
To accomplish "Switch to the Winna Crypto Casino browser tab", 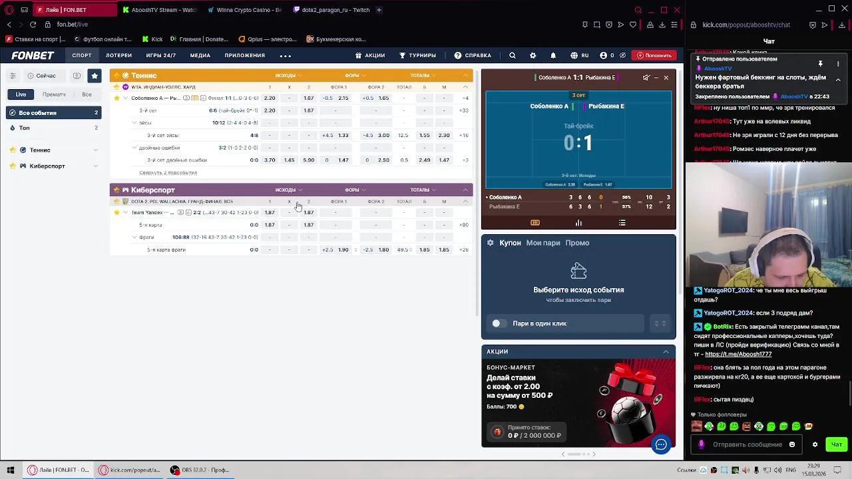I will (244, 10).
